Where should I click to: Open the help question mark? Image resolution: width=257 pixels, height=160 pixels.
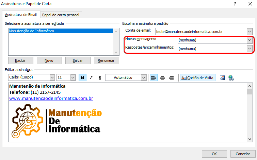pos(235,4)
